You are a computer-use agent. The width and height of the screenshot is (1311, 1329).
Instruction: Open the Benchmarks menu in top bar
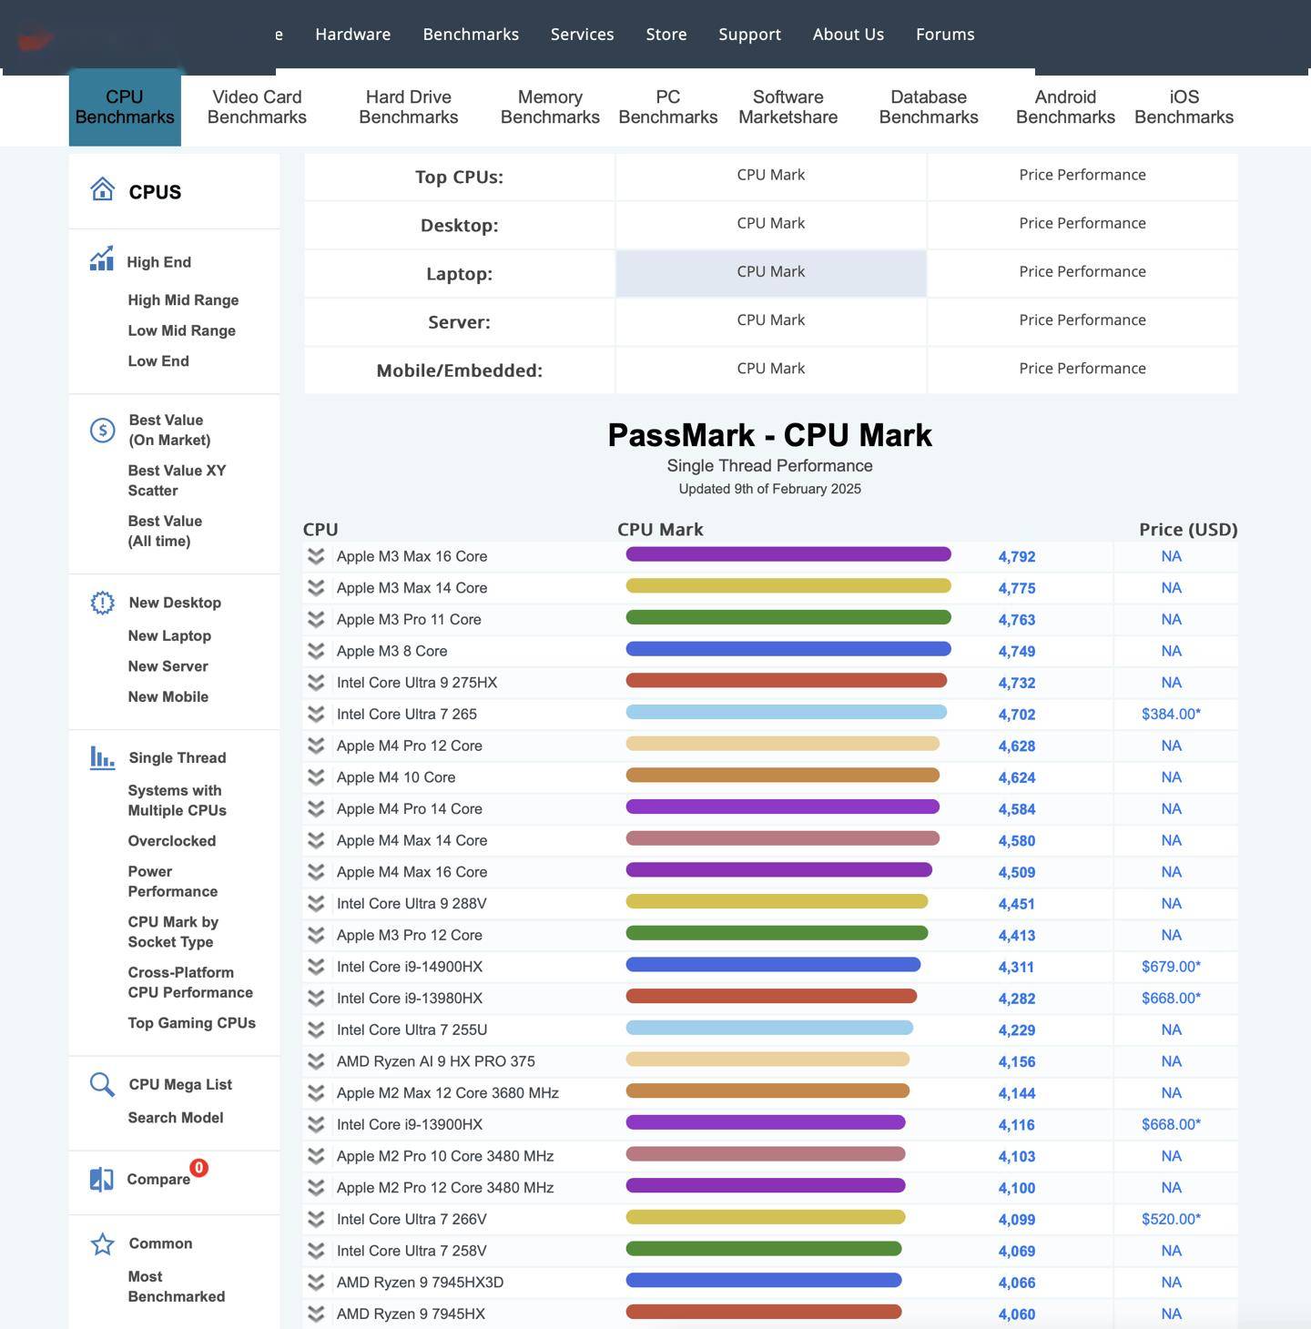pos(471,35)
